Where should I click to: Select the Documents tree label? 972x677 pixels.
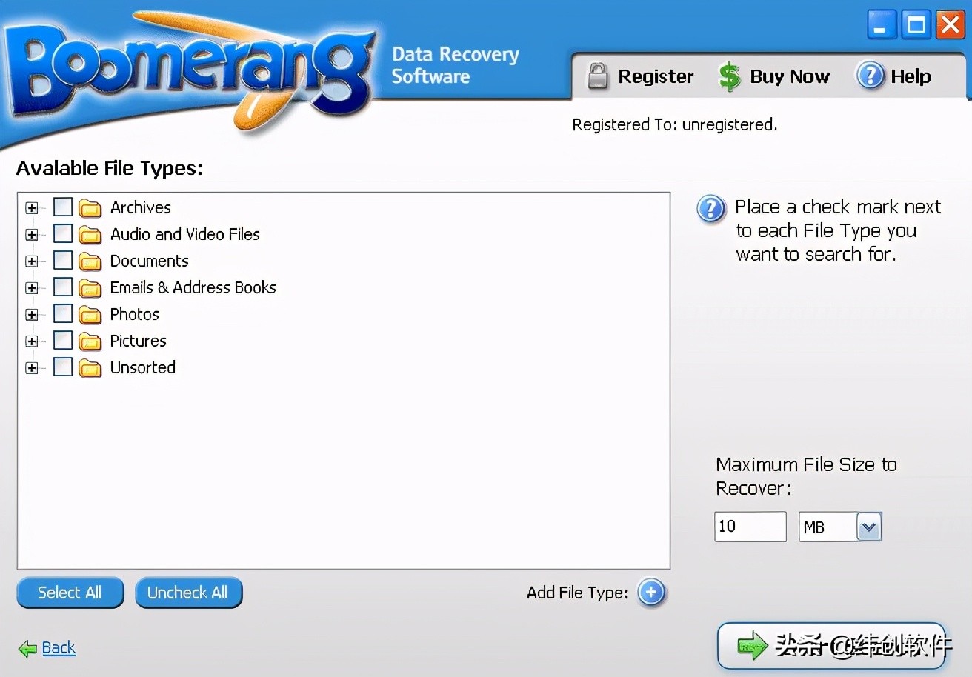point(150,261)
